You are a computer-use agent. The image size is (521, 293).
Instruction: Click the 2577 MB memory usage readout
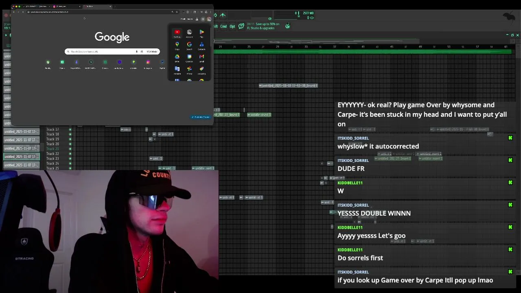pos(308,13)
